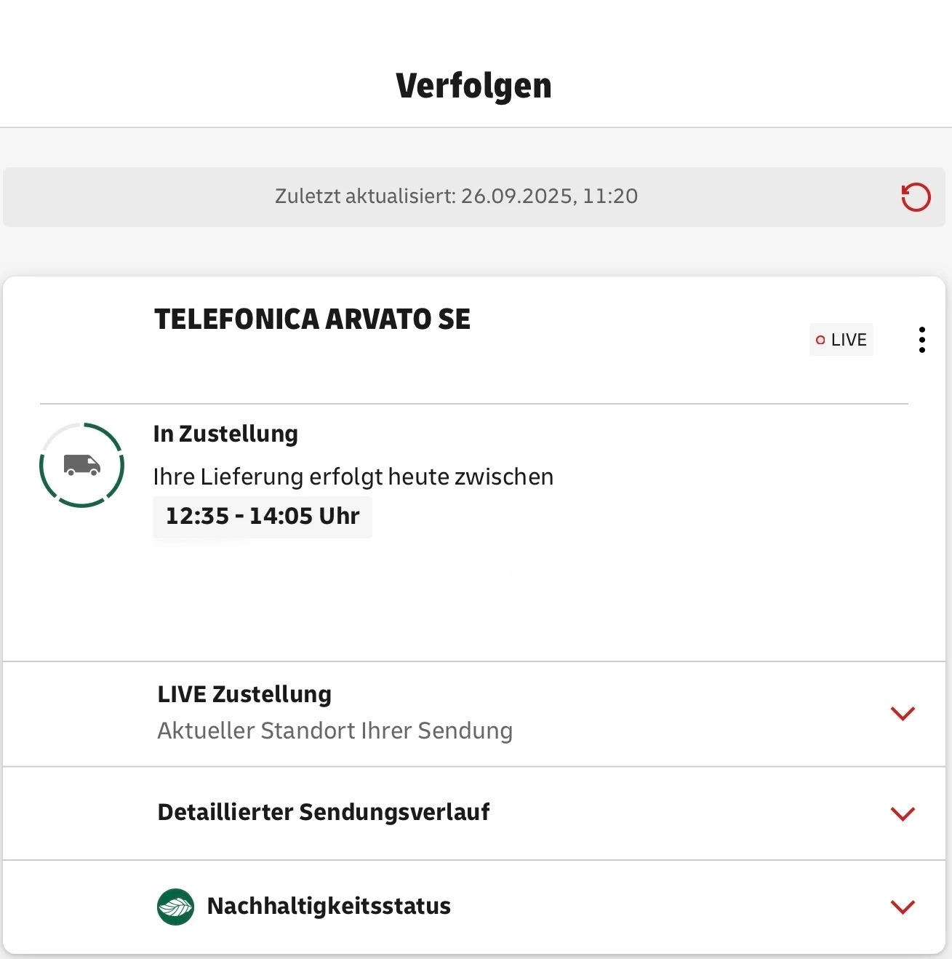Tap the 12:35 - 14:05 Uhr time window
This screenshot has width=952, height=959.
point(263,517)
